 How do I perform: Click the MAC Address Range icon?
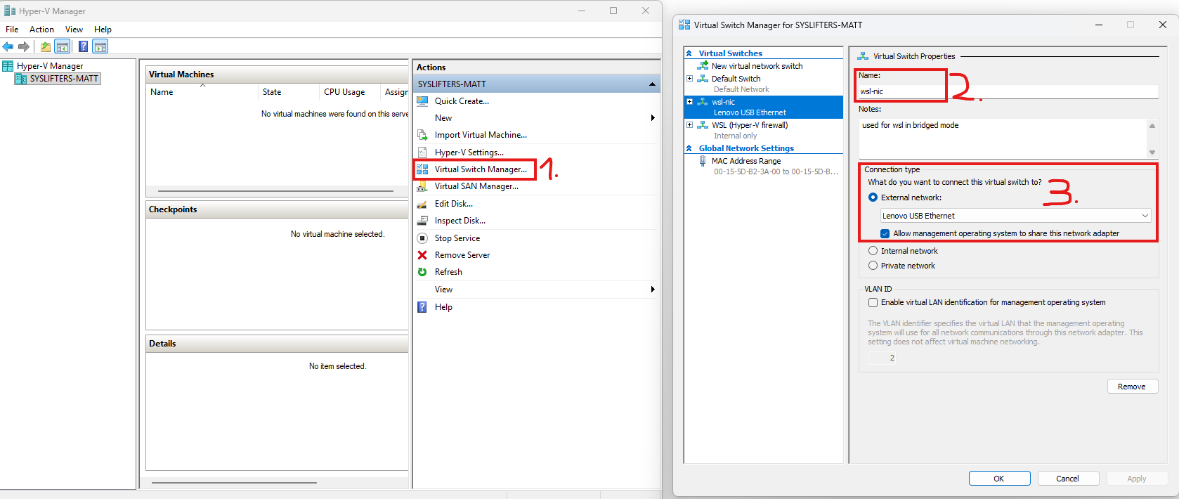pos(703,161)
